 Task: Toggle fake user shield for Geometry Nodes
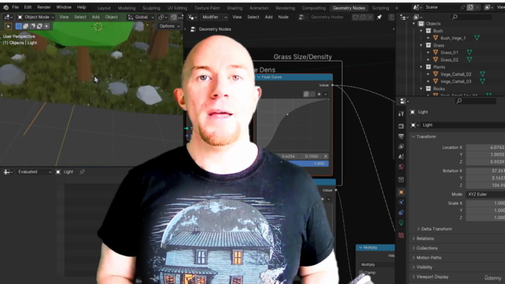tap(355, 17)
